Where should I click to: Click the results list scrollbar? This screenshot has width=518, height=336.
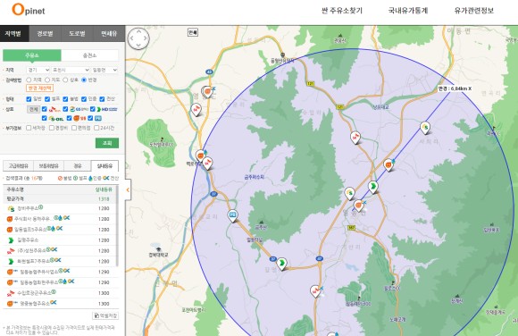tap(117, 226)
